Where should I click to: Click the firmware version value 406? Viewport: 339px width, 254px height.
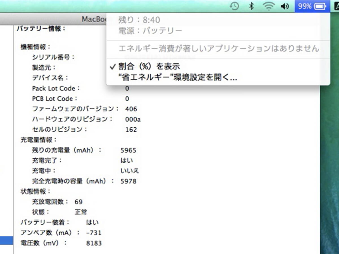131,109
